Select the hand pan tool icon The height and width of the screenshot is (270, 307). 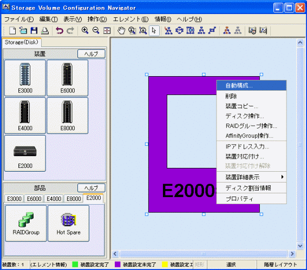point(121,31)
